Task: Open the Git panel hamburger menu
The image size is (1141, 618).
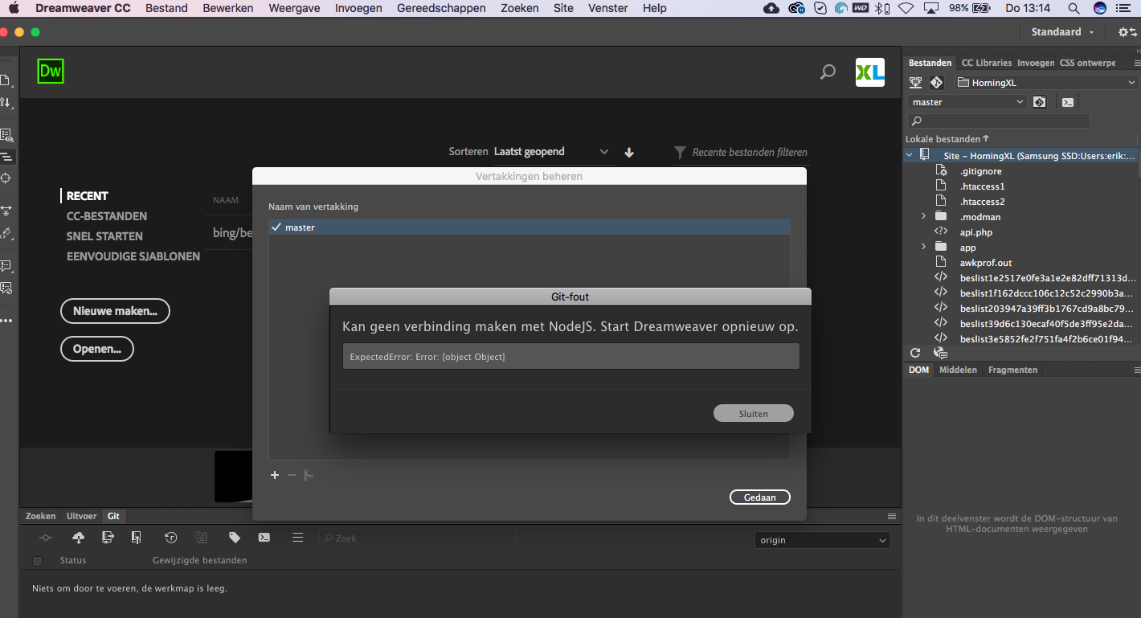Action: (x=297, y=538)
